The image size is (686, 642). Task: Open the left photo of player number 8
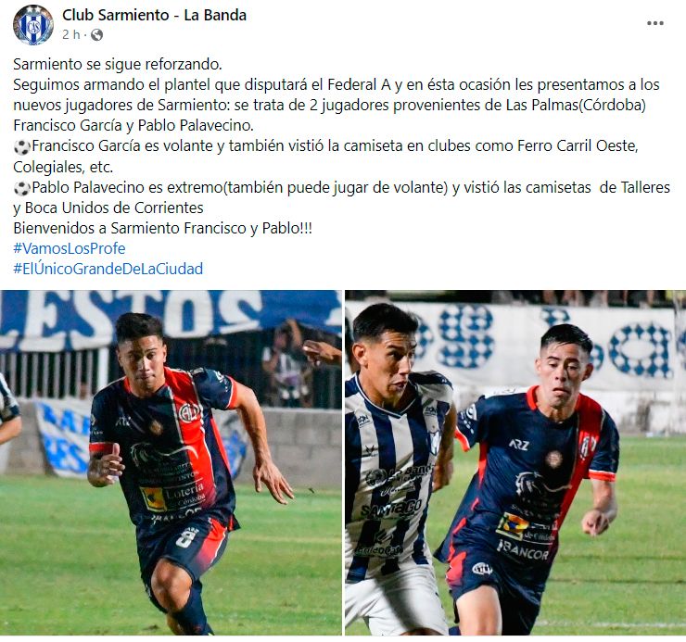click(x=171, y=462)
